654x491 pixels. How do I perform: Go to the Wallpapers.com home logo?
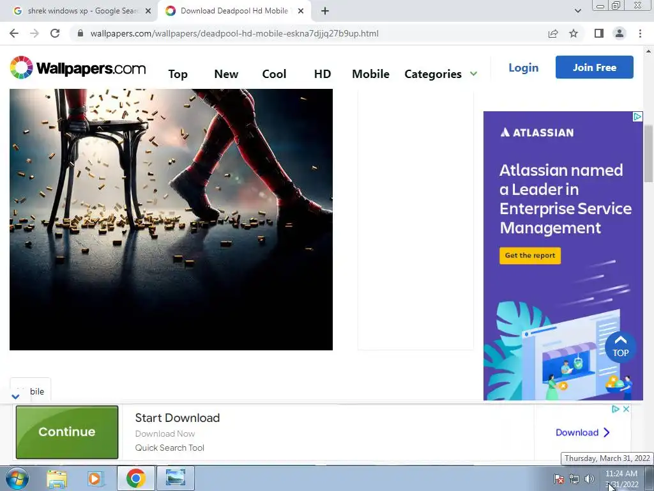pos(77,68)
